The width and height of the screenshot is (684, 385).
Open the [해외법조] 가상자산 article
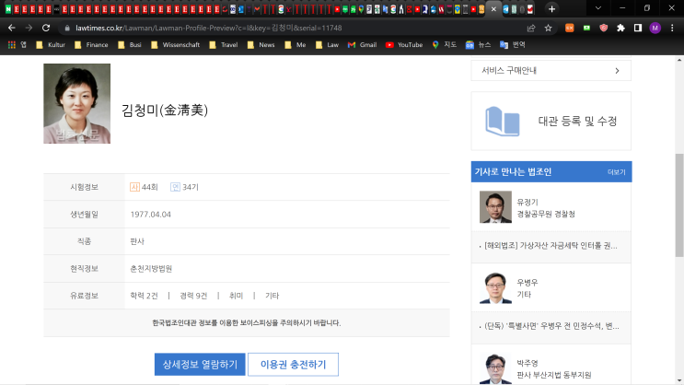tap(551, 246)
